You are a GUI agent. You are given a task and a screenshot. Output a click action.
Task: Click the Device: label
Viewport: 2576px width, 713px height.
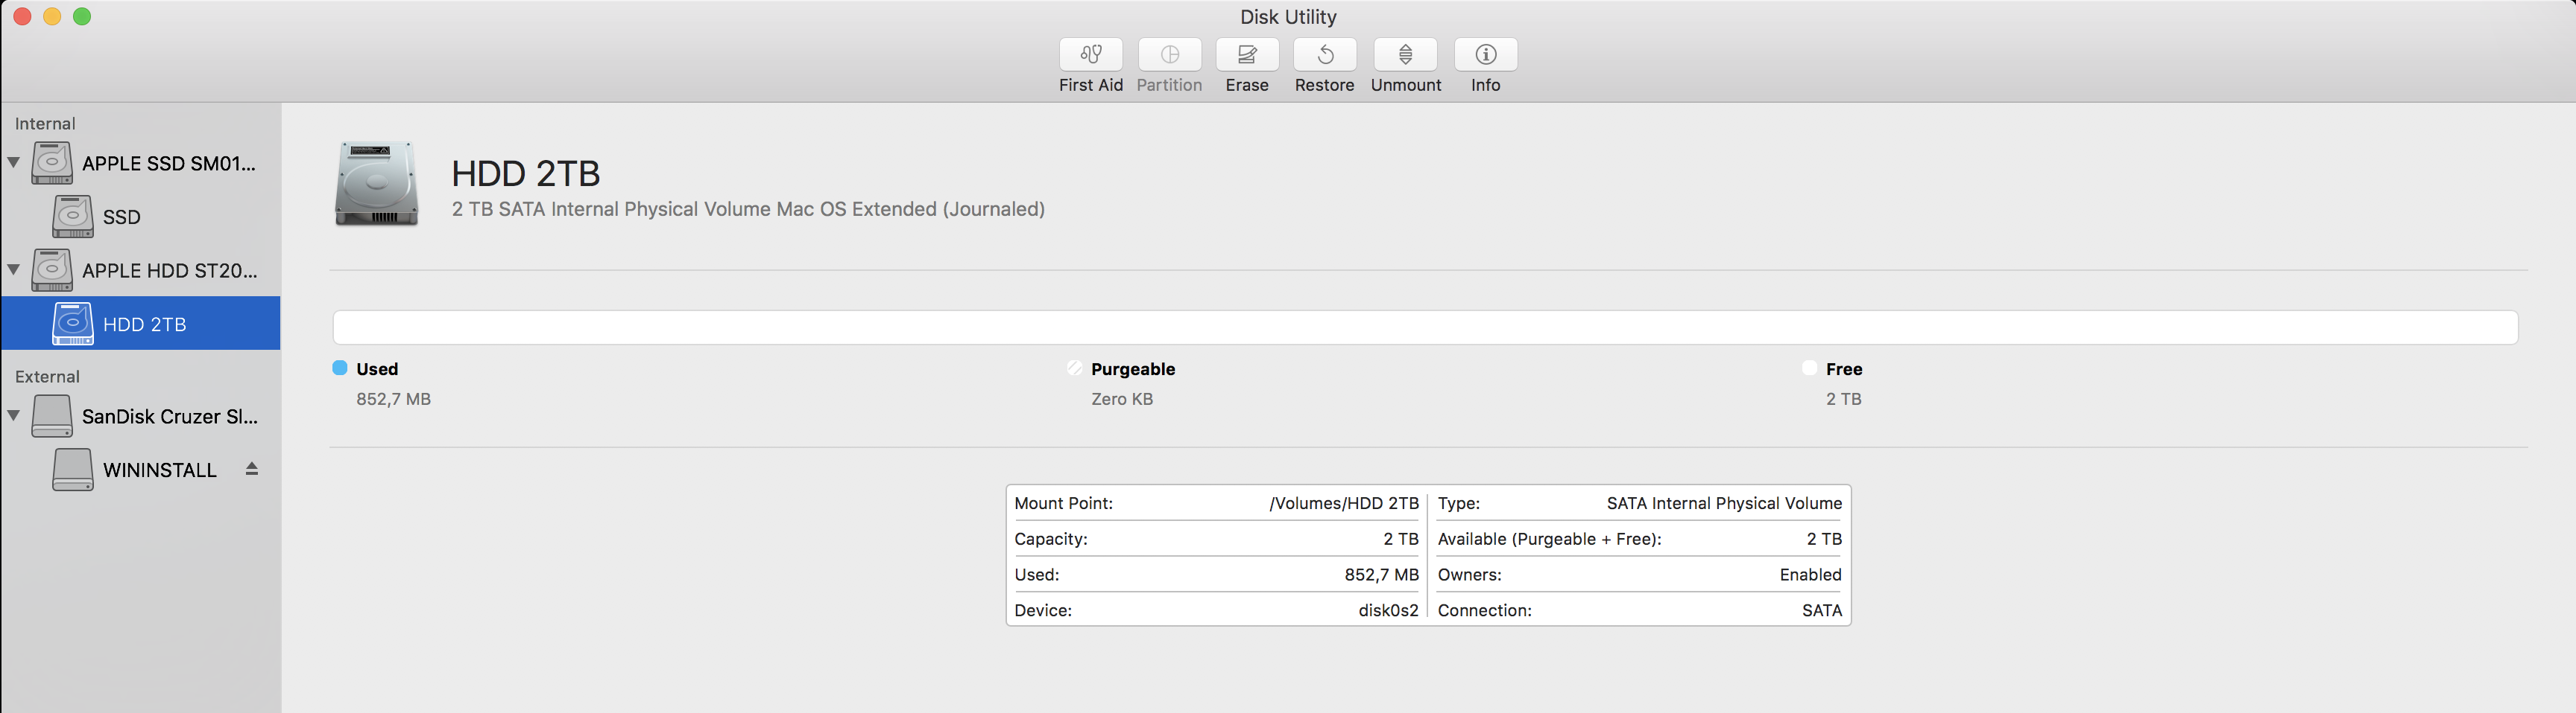[1043, 610]
